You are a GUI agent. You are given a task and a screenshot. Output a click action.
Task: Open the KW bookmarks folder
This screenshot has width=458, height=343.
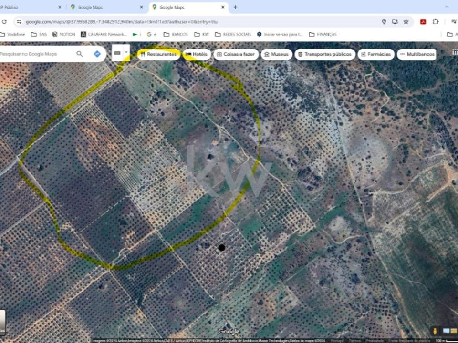(202, 34)
